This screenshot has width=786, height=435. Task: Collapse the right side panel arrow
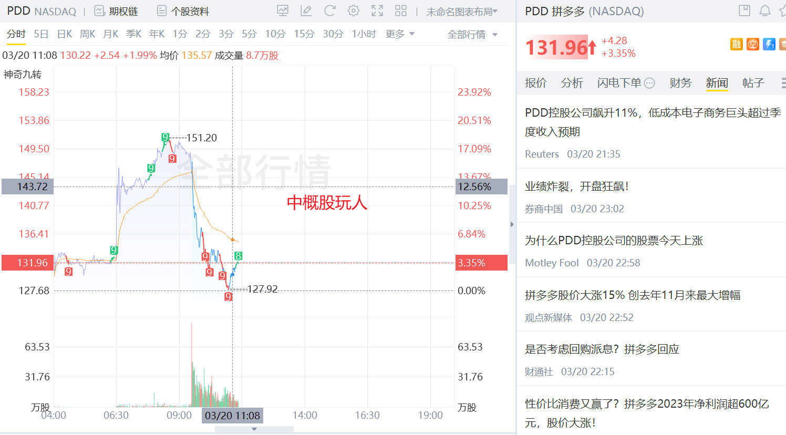pyautogui.click(x=512, y=224)
